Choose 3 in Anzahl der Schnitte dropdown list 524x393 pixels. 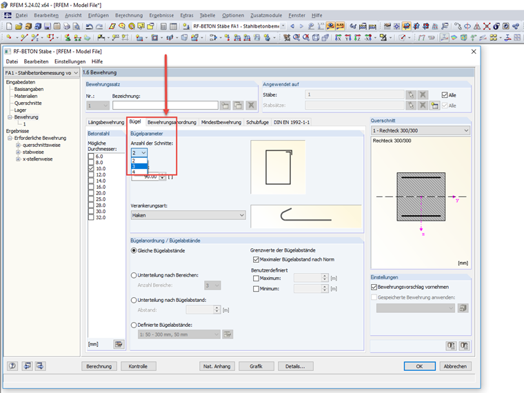click(139, 166)
